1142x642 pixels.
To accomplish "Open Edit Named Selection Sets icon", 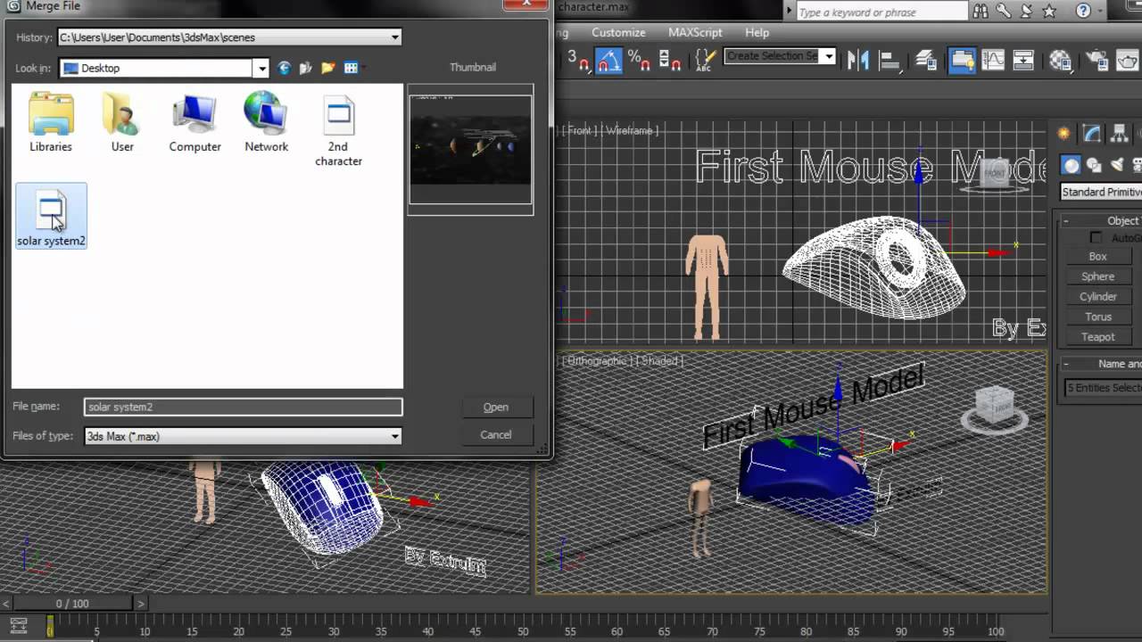I will pyautogui.click(x=704, y=60).
